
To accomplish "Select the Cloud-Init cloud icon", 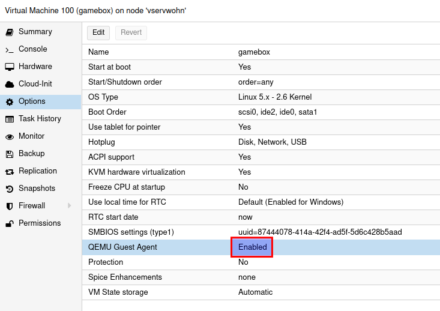I will (x=10, y=84).
